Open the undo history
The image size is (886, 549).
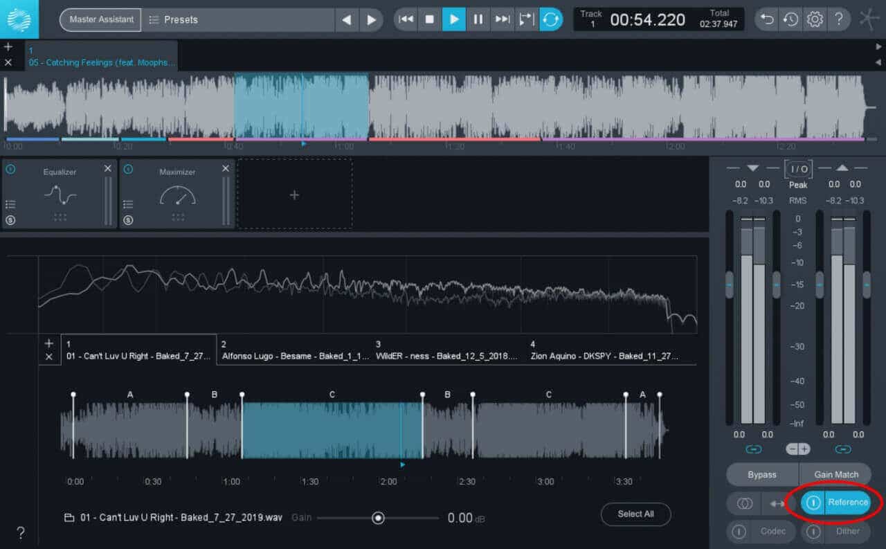pyautogui.click(x=790, y=19)
